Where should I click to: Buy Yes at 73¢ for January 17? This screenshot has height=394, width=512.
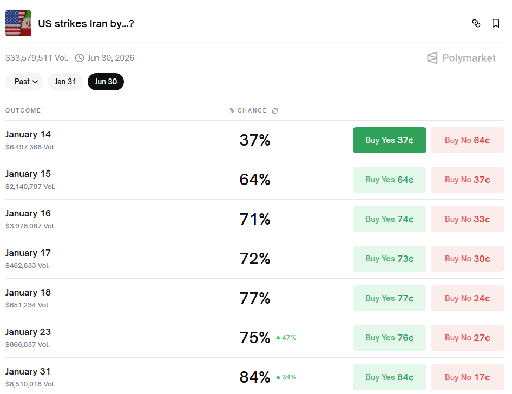(x=389, y=259)
